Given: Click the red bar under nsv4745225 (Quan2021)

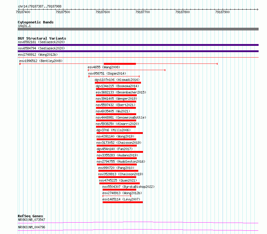Looking at the screenshot, I should click(x=119, y=183).
